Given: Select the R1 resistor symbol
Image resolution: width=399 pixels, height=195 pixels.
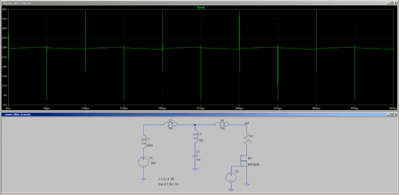Looking at the screenshot, I should [x=246, y=139].
